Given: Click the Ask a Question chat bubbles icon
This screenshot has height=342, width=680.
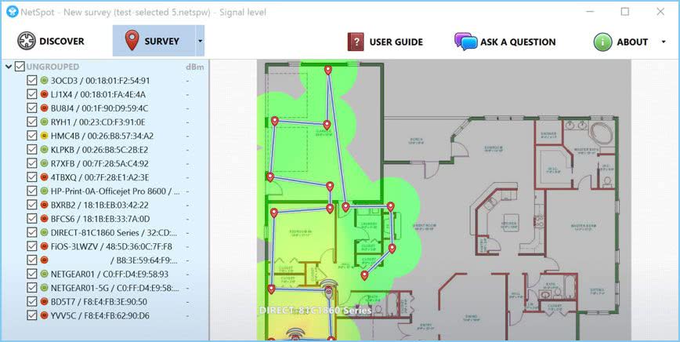Looking at the screenshot, I should click(x=465, y=42).
